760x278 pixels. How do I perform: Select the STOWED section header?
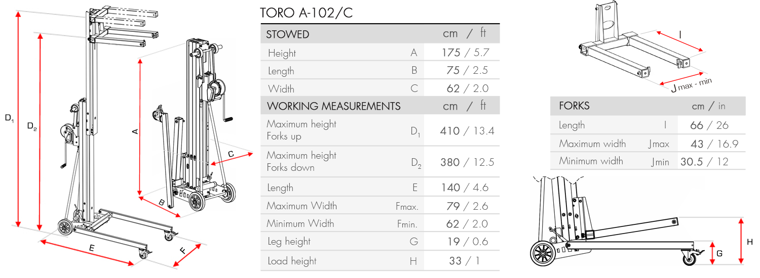point(288,34)
